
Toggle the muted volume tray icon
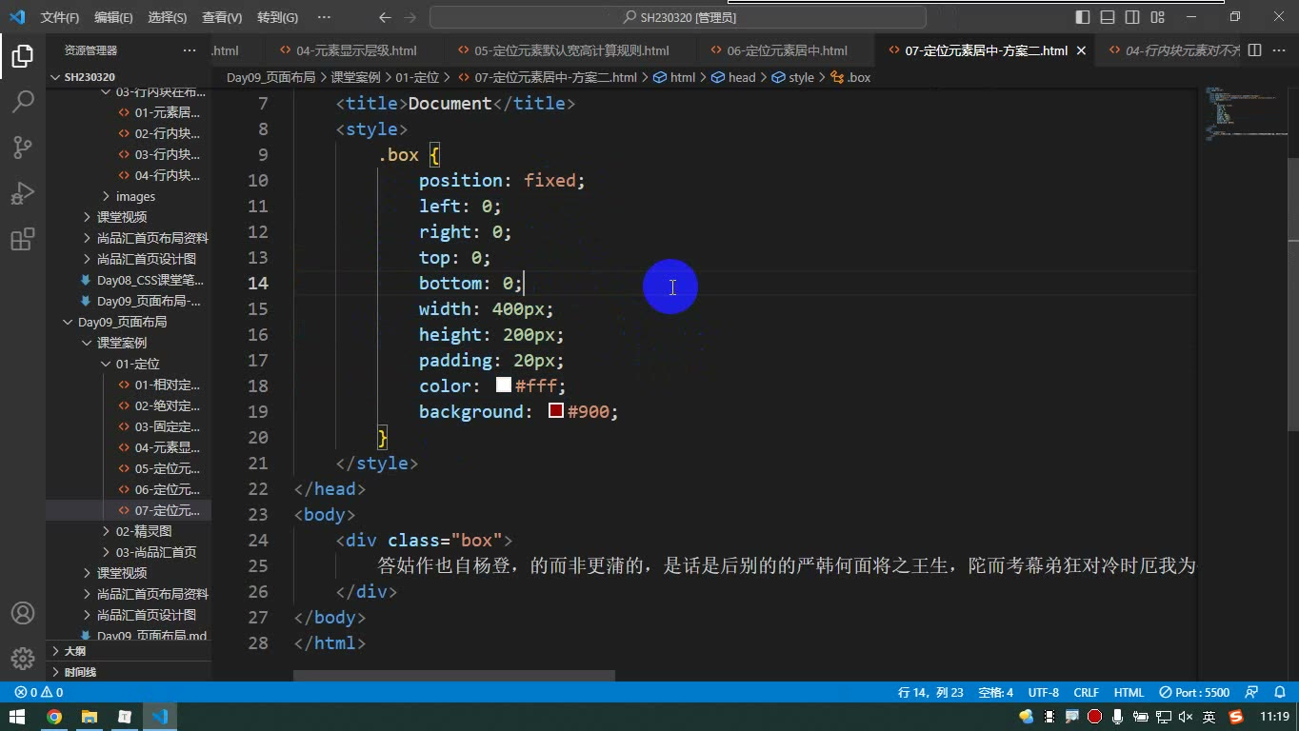(x=1186, y=717)
